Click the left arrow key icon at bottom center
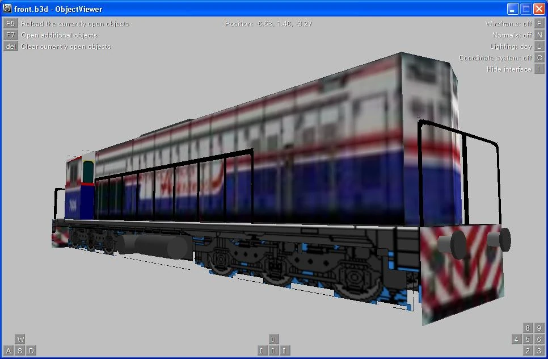The width and height of the screenshot is (548, 359). pos(260,350)
